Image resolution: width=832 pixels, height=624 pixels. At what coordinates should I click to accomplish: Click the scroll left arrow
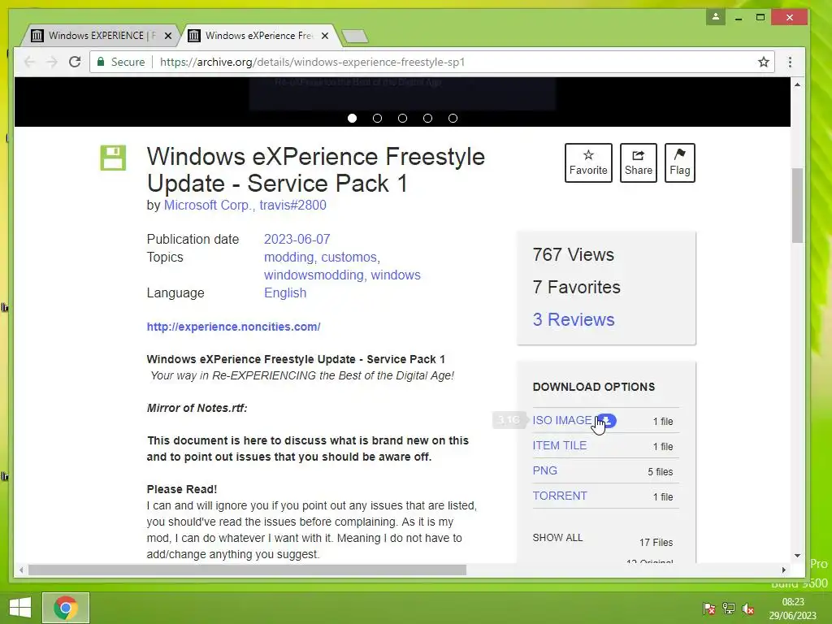tap(20, 570)
